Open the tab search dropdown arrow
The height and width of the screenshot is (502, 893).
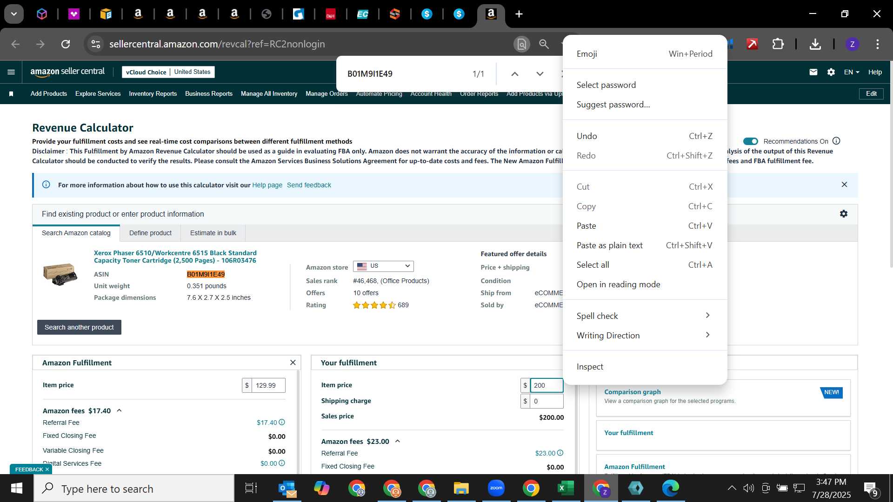(14, 14)
